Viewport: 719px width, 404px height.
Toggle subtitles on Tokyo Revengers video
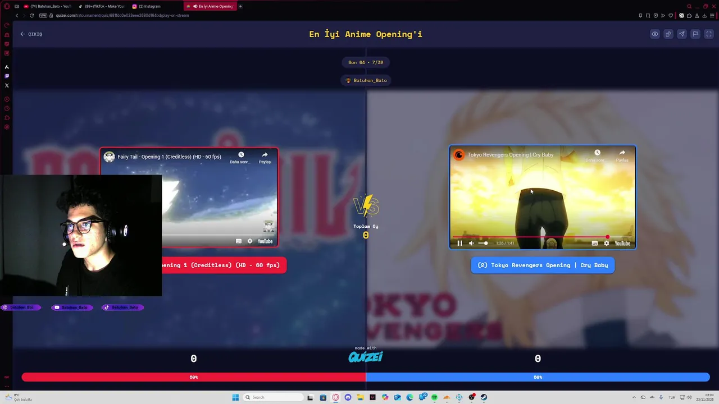595,243
